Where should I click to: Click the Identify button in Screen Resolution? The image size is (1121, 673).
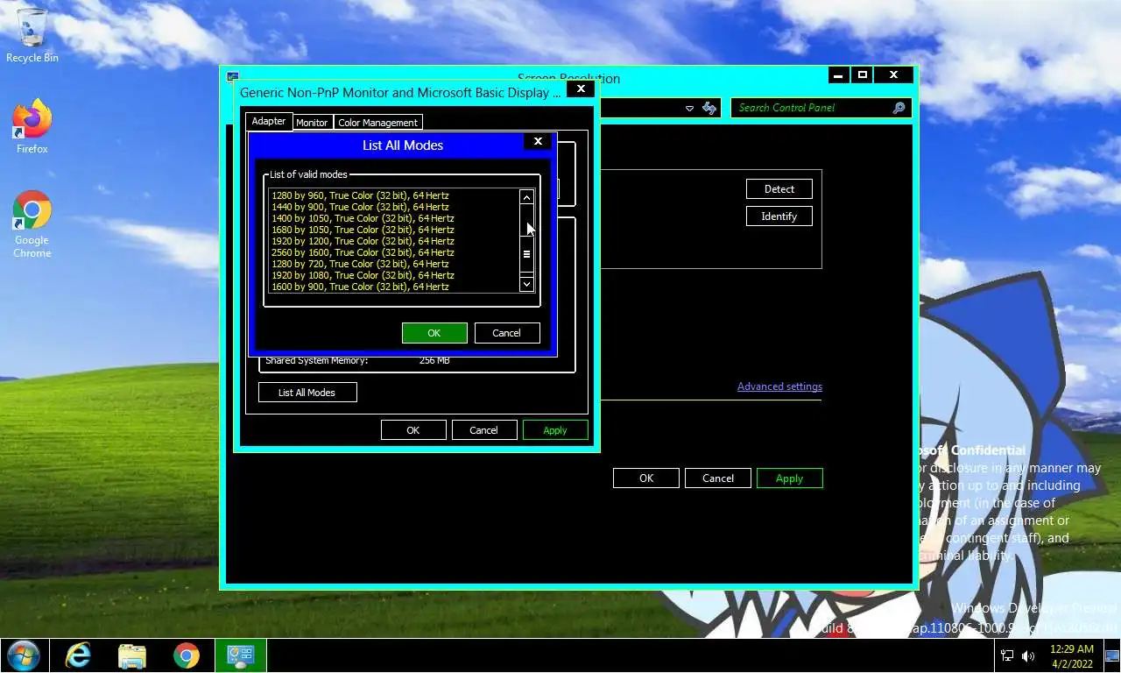point(779,216)
